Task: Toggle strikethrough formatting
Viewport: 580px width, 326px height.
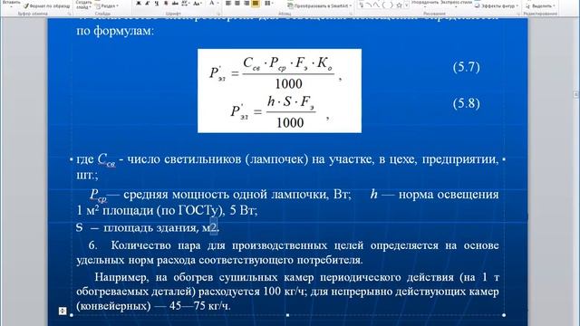Action: [175, 4]
